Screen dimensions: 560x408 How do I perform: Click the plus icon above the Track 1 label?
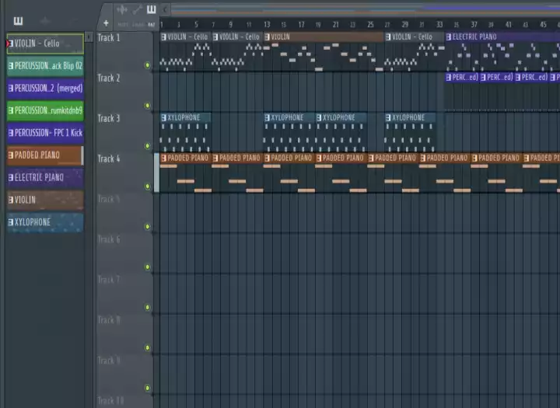point(106,23)
